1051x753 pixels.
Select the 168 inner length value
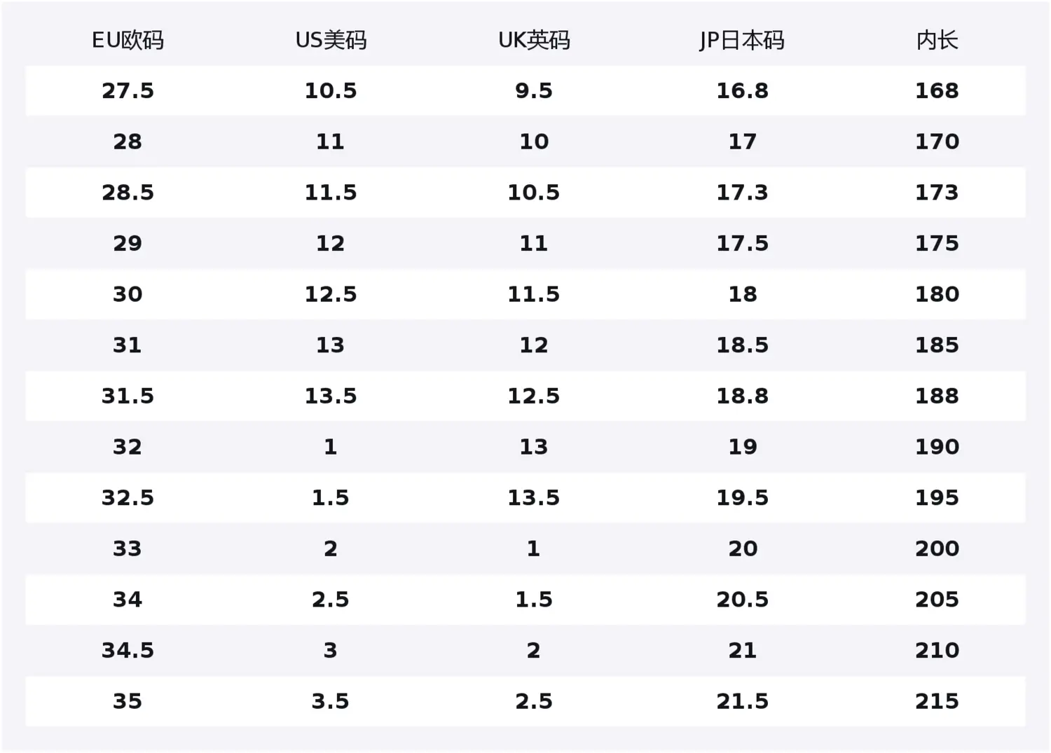pyautogui.click(x=937, y=91)
